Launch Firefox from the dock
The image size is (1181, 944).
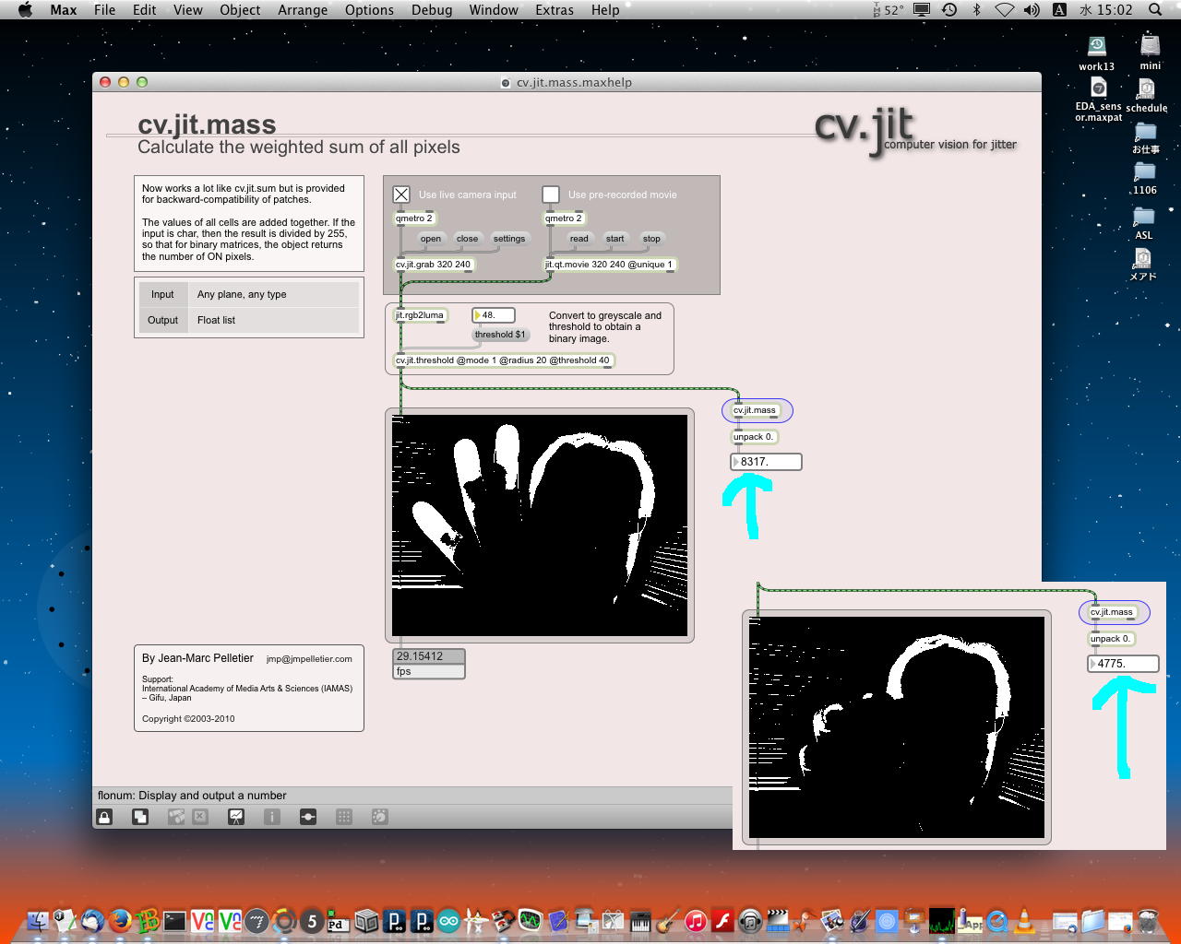119,920
